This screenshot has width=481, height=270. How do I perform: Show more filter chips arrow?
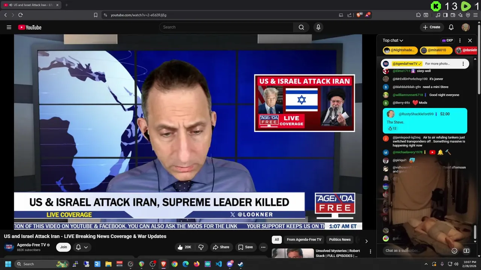click(366, 241)
